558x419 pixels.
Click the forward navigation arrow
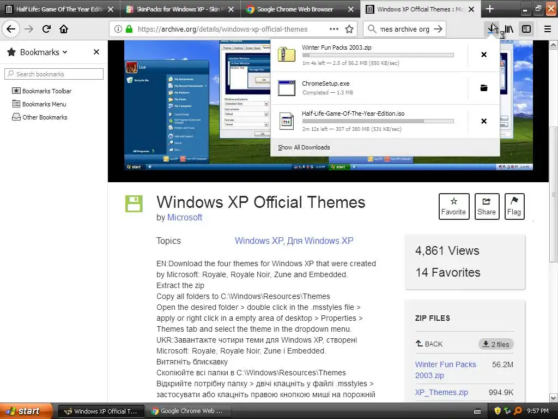tap(29, 29)
